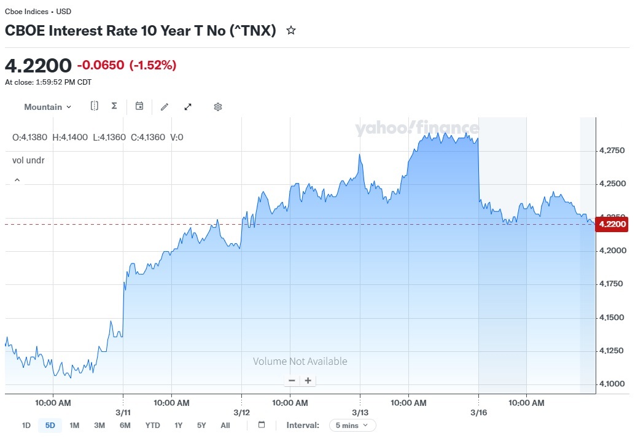Zoom in with the plus button
The height and width of the screenshot is (444, 638).
(x=308, y=381)
